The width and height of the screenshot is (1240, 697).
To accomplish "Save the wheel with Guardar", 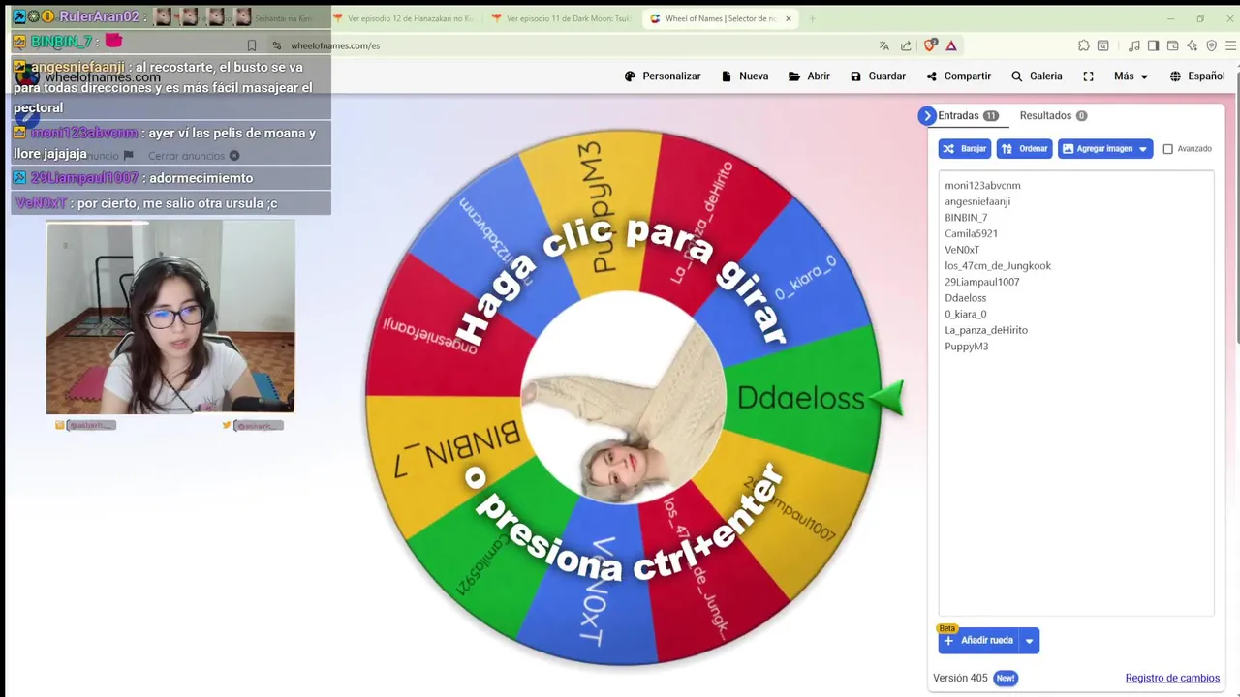I will click(878, 76).
